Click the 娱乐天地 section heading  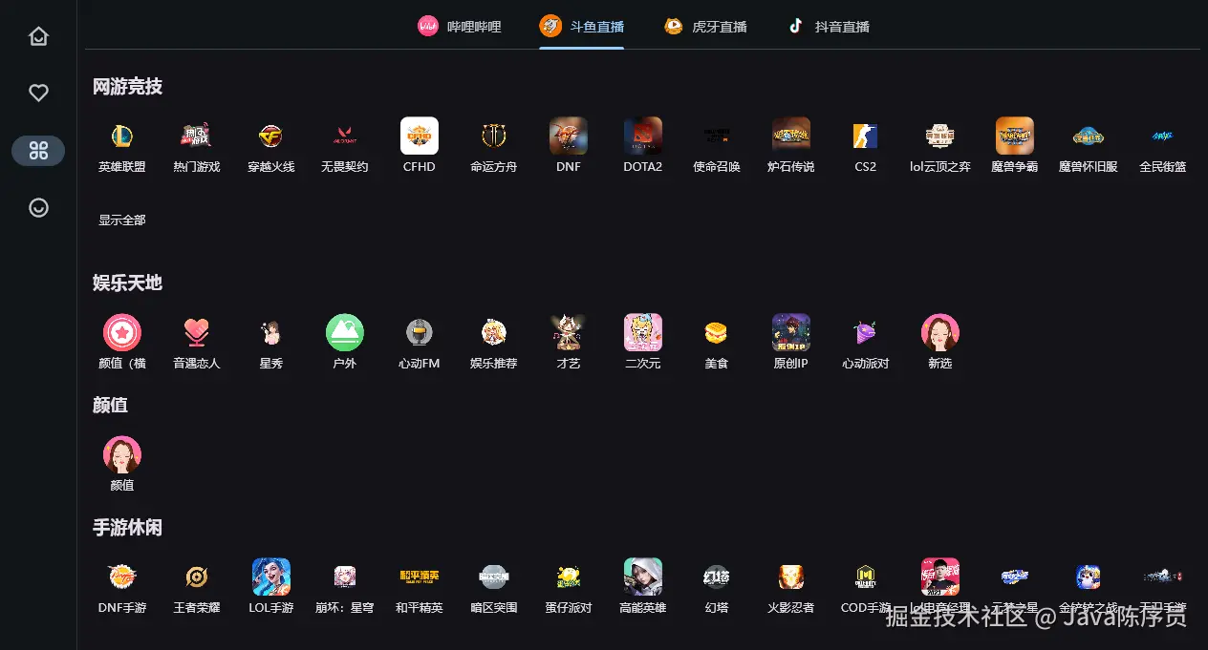pyautogui.click(x=127, y=283)
